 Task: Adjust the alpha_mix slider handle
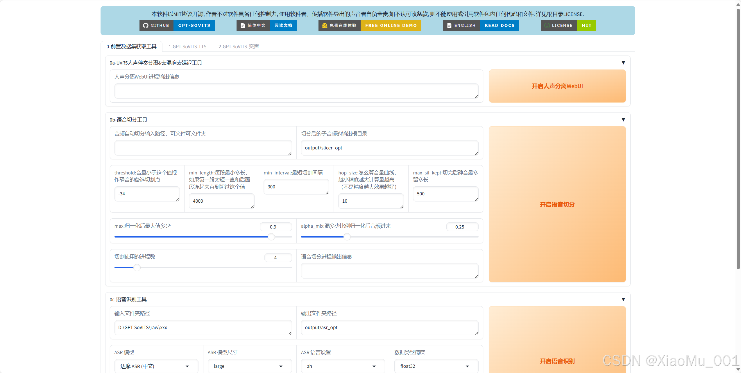click(346, 237)
